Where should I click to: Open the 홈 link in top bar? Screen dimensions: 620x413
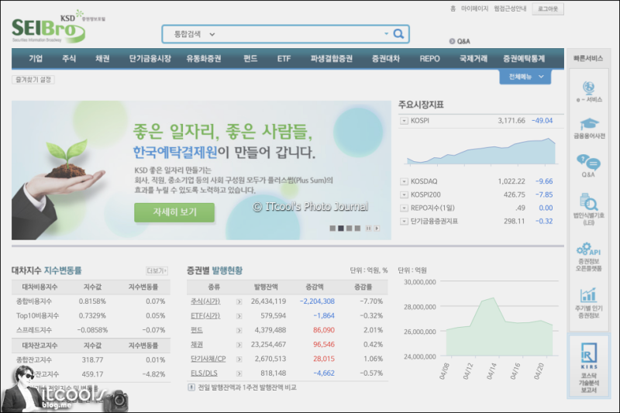coord(453,9)
